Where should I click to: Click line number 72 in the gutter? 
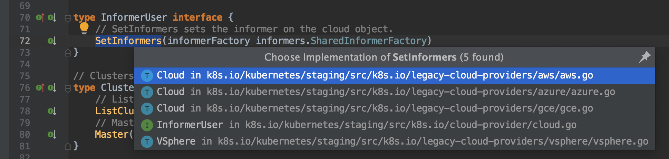(x=25, y=41)
